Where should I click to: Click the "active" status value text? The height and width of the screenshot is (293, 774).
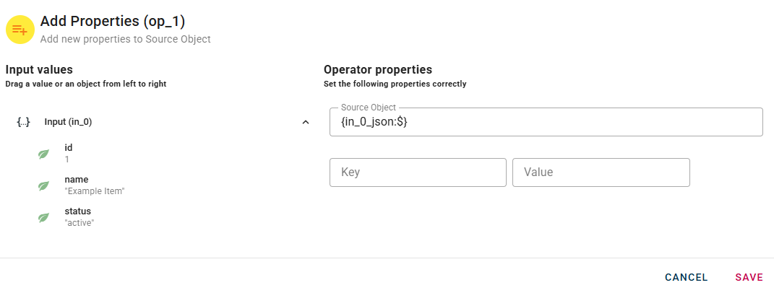(79, 223)
